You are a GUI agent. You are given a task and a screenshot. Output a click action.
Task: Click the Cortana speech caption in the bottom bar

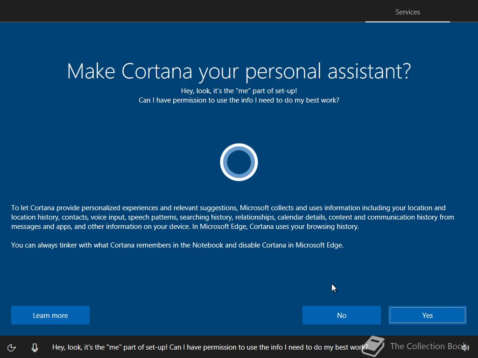pyautogui.click(x=210, y=347)
